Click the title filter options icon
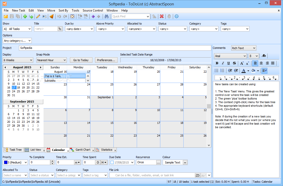 pyautogui.click(x=60, y=29)
